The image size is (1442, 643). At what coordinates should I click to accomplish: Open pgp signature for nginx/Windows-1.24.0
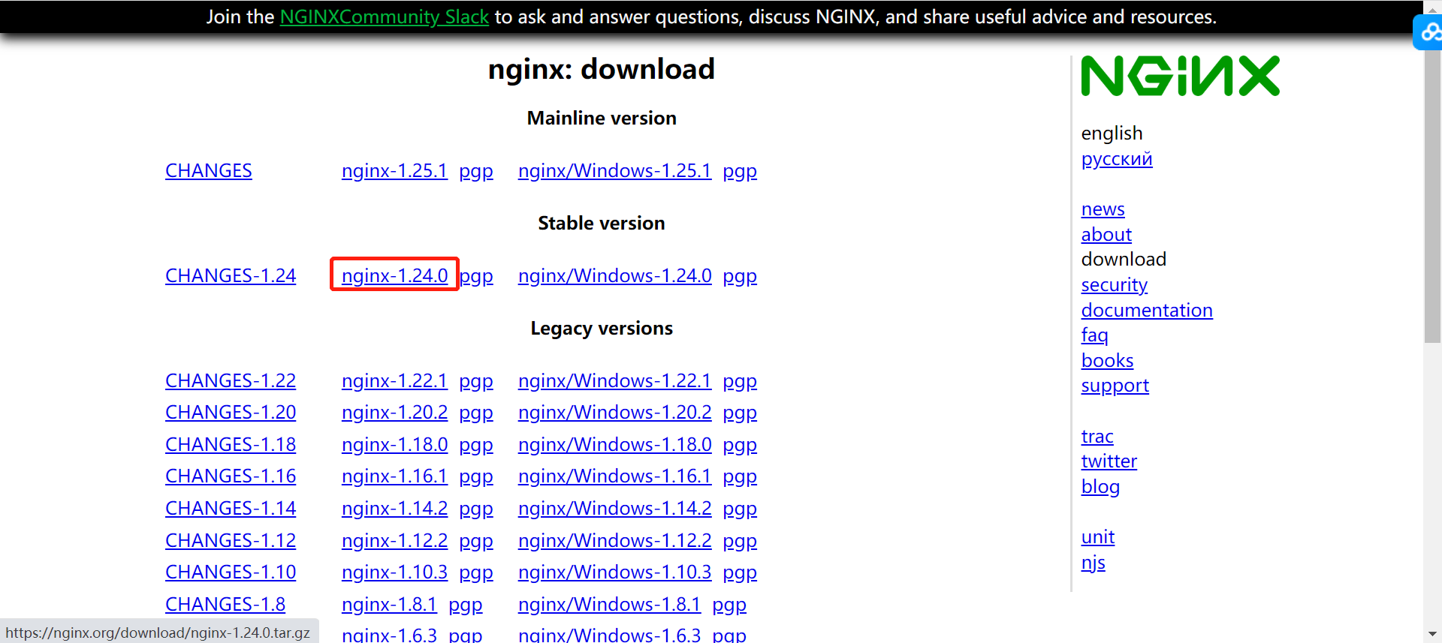point(740,276)
